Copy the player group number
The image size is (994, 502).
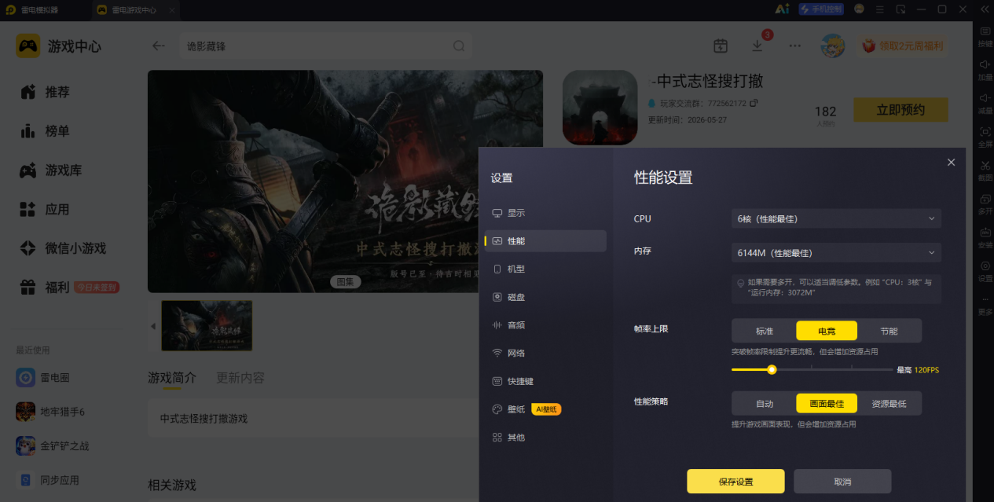(754, 103)
